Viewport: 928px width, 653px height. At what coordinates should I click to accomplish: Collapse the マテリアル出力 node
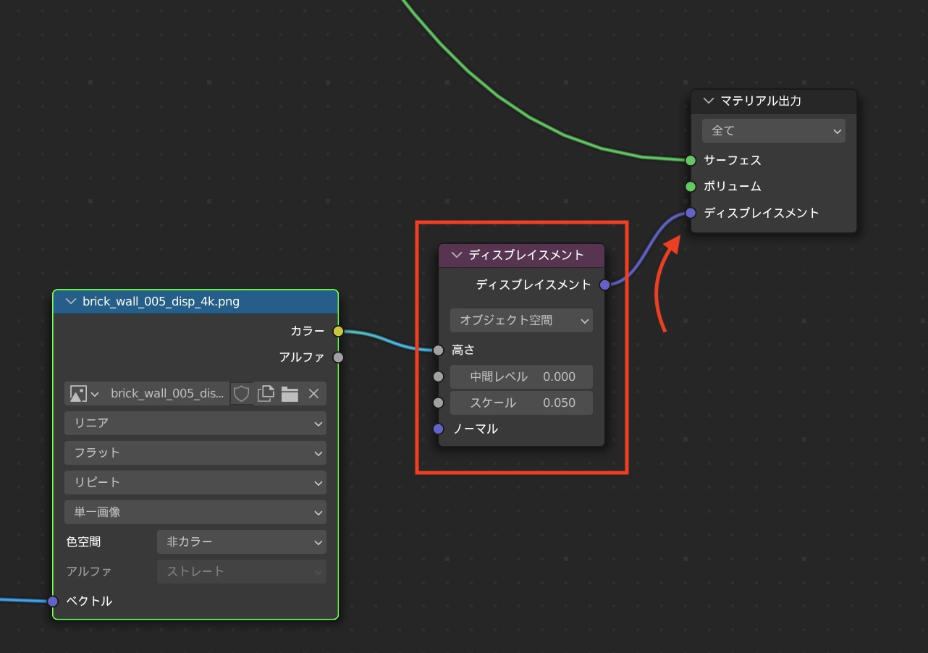pos(708,101)
